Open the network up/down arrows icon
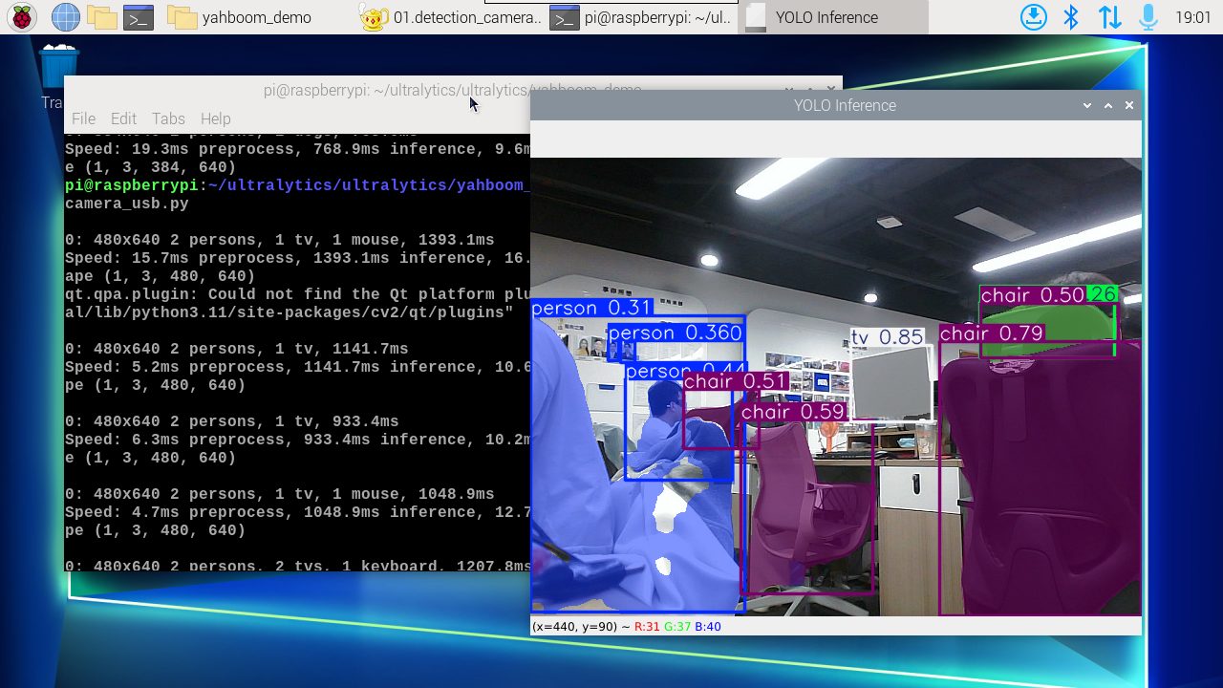The height and width of the screenshot is (688, 1223). 1109,17
